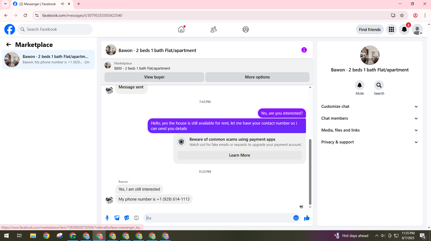
Task: Attach a photo file to message
Action: [x=117, y=218]
